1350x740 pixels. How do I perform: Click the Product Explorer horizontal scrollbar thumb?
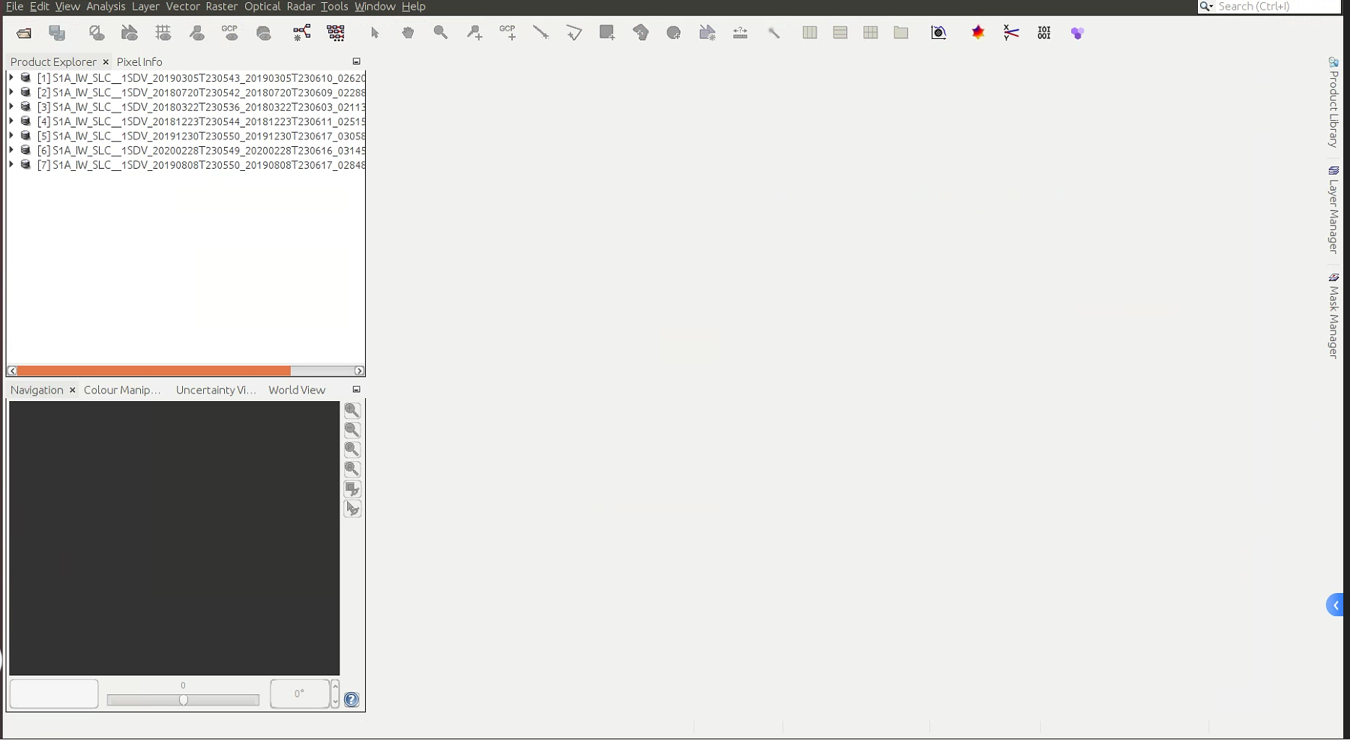(x=154, y=371)
